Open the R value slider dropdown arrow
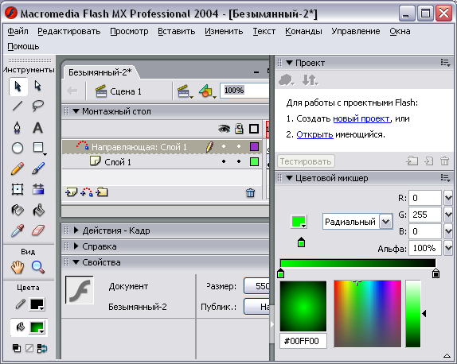The width and height of the screenshot is (457, 364). click(448, 198)
